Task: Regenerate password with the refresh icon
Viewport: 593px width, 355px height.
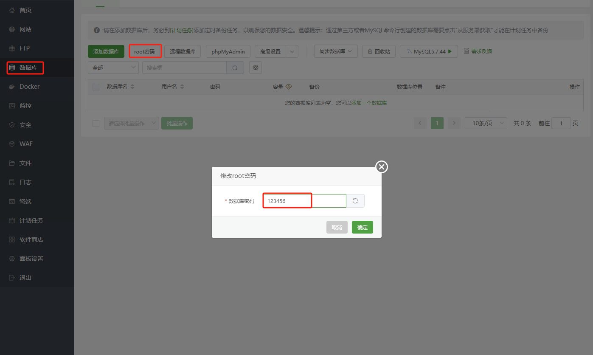Action: (356, 200)
